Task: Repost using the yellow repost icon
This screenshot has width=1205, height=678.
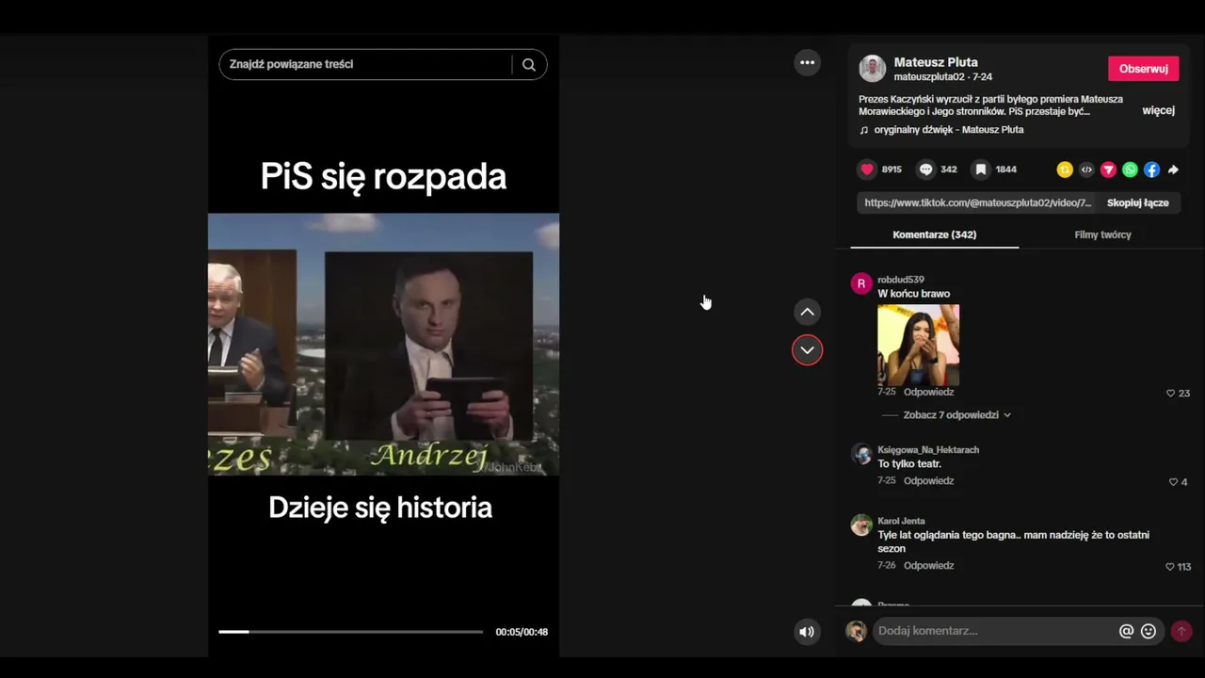Action: [x=1065, y=169]
